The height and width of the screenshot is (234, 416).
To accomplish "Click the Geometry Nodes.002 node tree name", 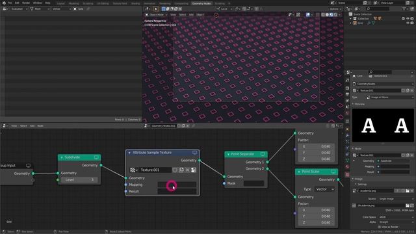I will coord(163,125).
